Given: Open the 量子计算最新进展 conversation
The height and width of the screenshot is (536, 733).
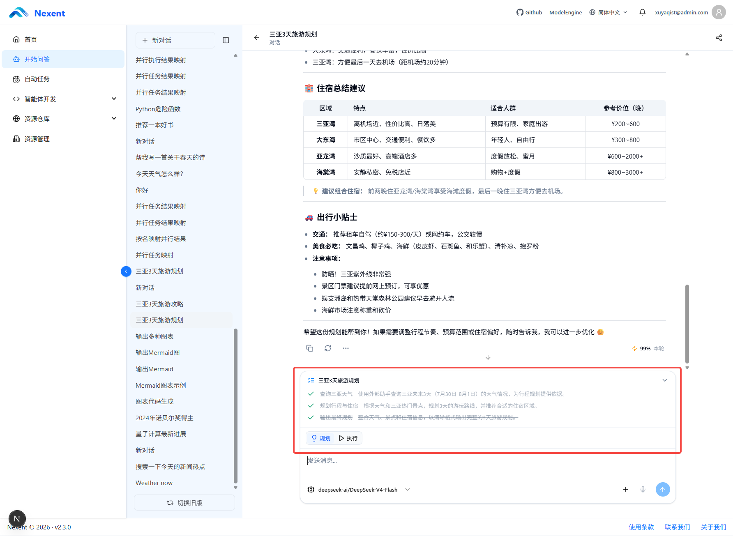Looking at the screenshot, I should (181, 434).
